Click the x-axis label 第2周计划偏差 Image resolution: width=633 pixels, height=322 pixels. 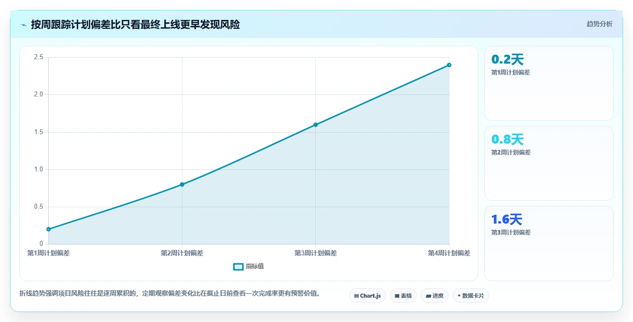tap(182, 253)
